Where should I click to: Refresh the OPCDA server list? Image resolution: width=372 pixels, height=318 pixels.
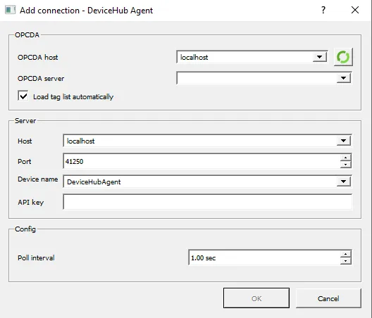[343, 57]
